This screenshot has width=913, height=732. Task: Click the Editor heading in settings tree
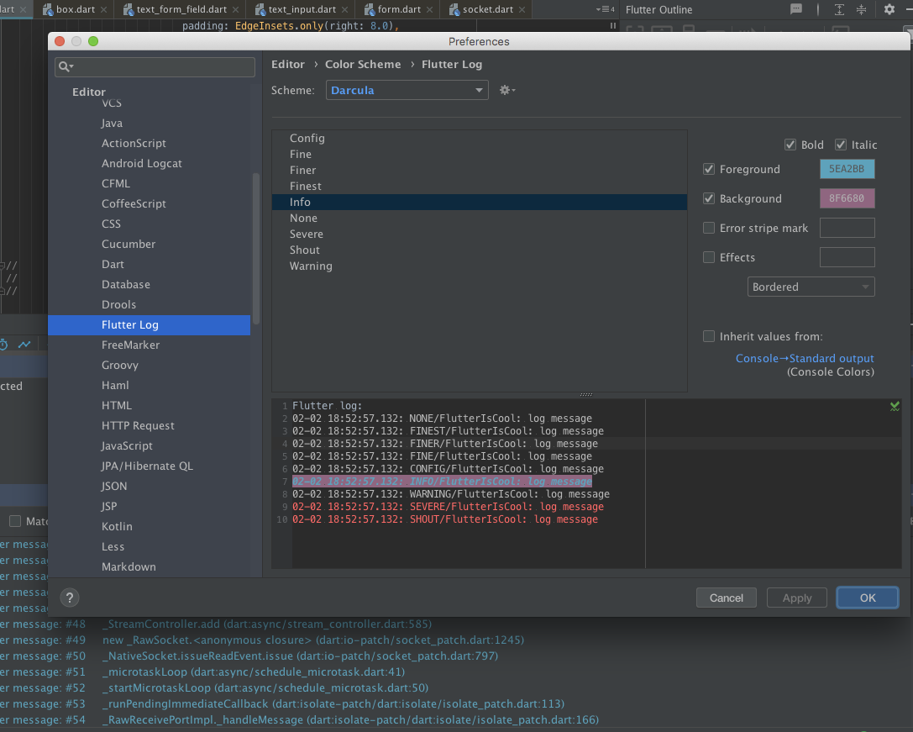tap(88, 92)
